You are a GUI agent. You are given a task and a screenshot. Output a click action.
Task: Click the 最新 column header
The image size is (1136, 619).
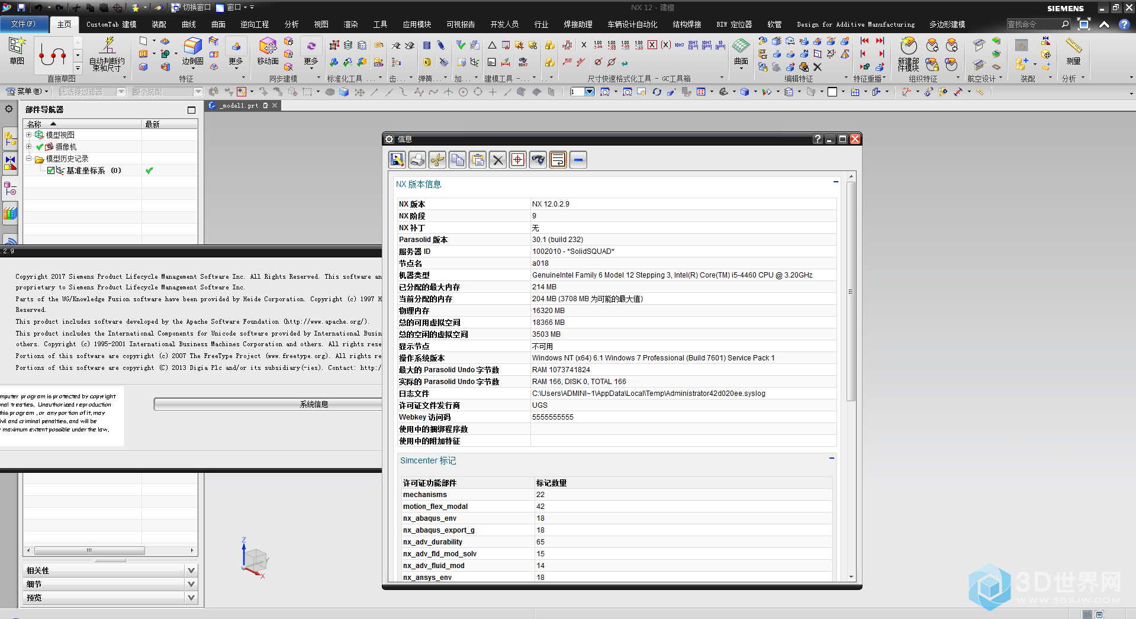170,124
